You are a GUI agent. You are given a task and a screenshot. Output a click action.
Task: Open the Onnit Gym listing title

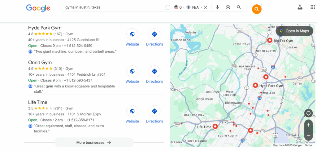[x=40, y=62]
